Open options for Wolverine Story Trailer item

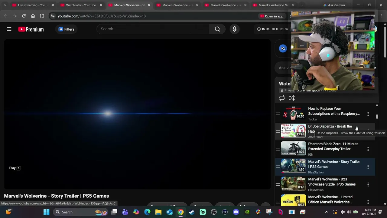click(368, 167)
